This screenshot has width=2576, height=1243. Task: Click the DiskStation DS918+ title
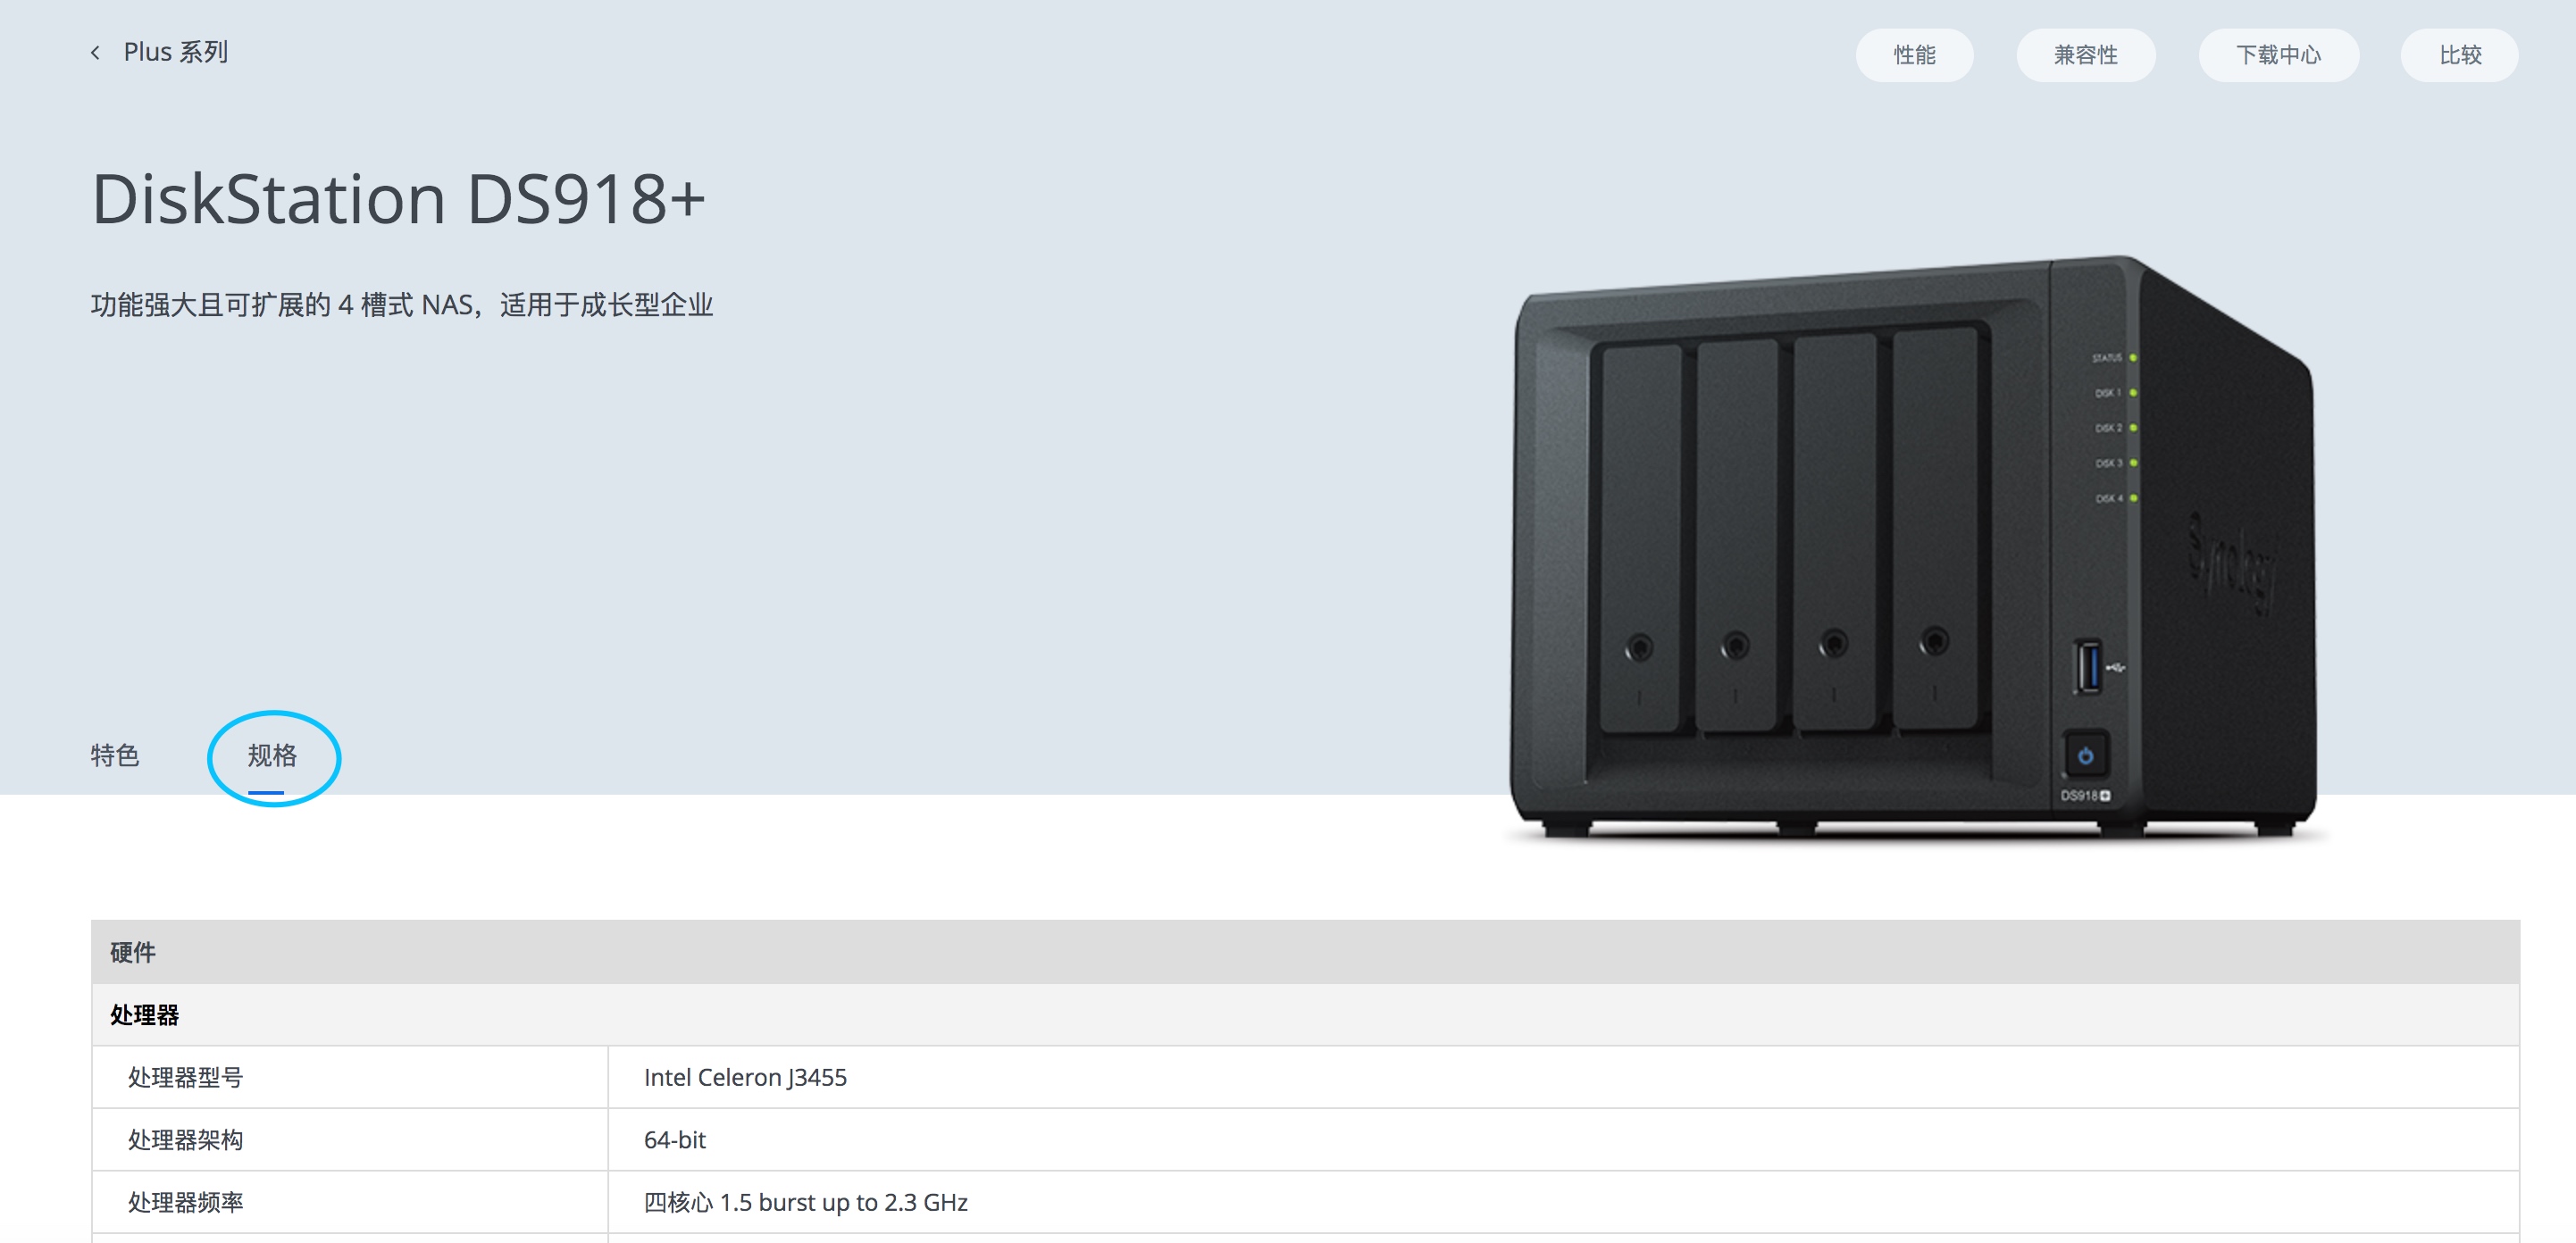point(398,199)
